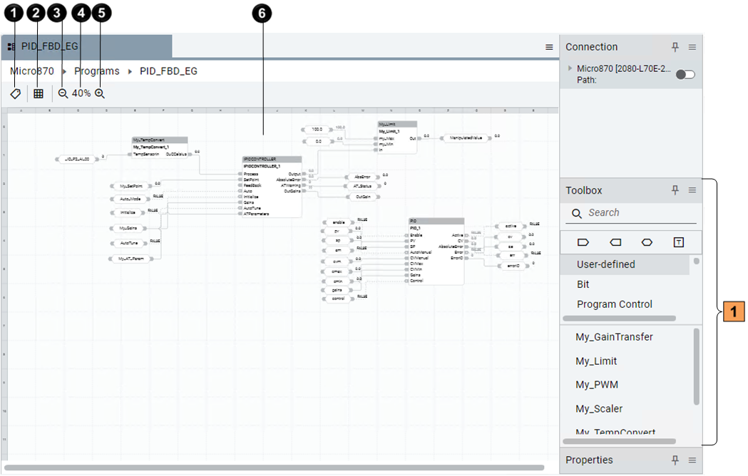Switch to the PID_FBD_EG tab

pyautogui.click(x=49, y=46)
